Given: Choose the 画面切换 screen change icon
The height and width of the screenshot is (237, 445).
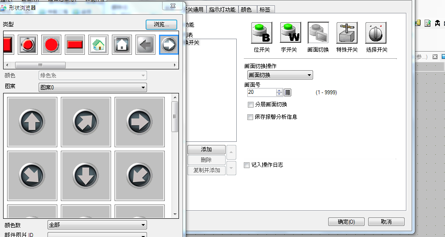Looking at the screenshot, I should 318,33.
